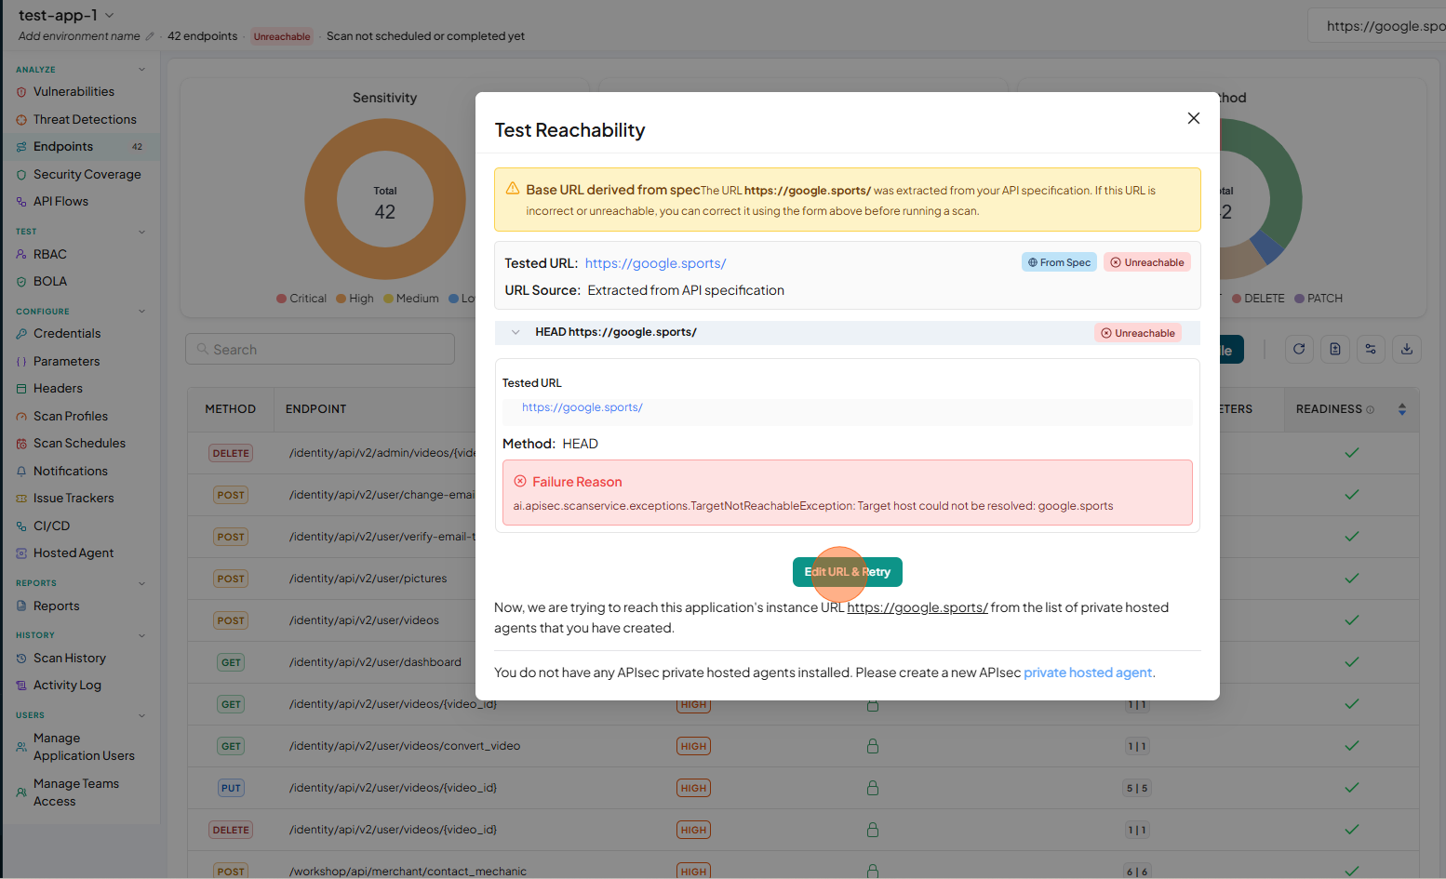Open the test-app-1 application dropdown

109,15
